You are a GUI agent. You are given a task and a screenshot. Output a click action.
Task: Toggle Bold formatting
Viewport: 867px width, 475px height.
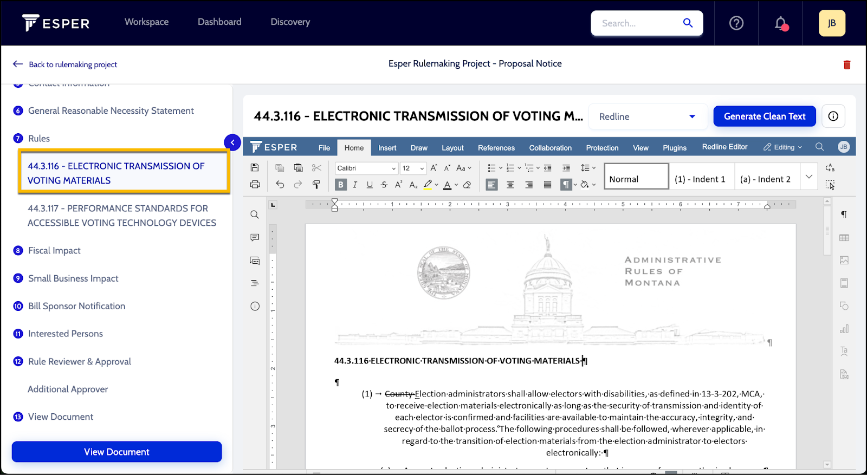[341, 185]
